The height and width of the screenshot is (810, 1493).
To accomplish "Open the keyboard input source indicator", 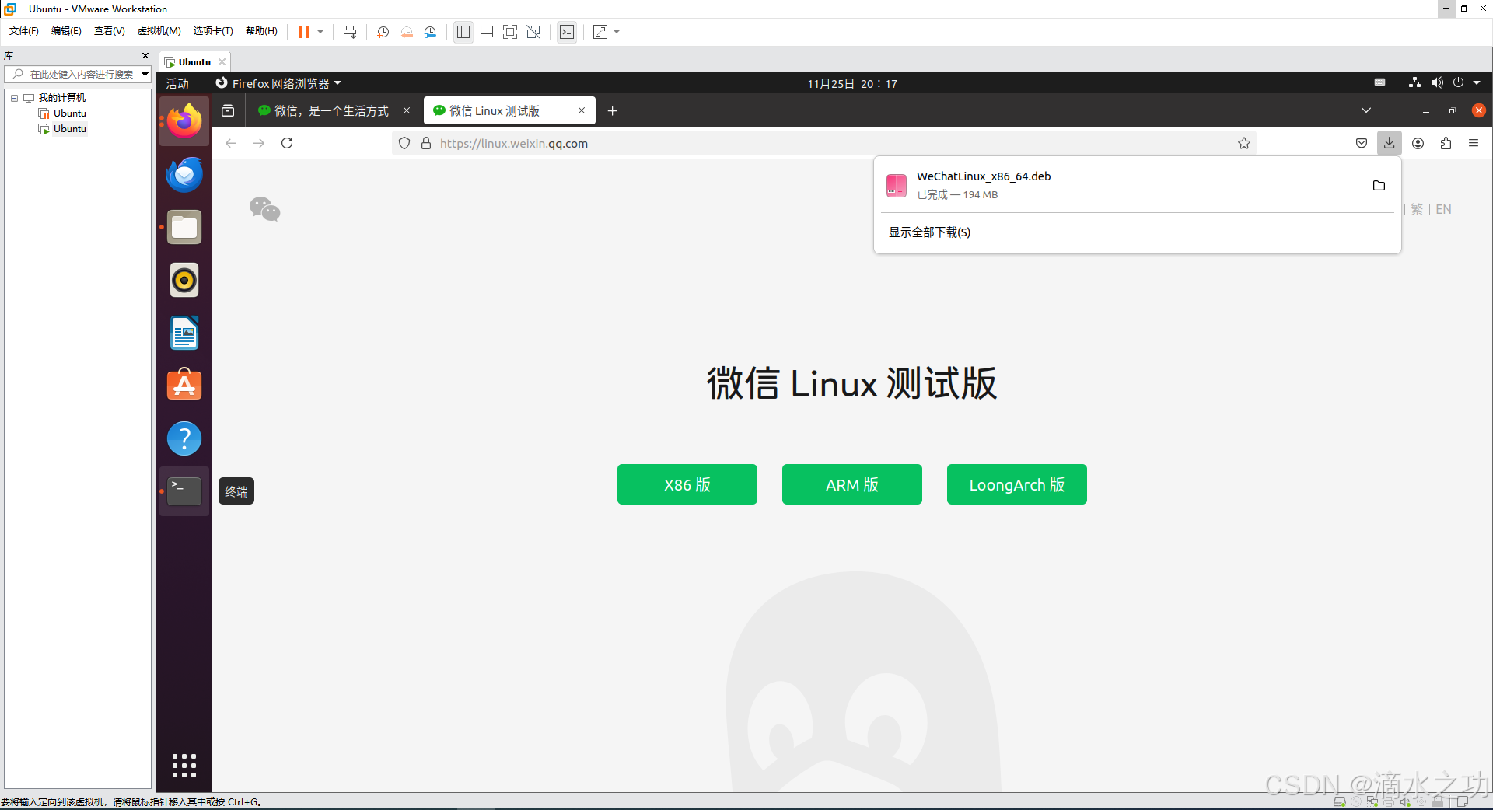I will pos(1379,82).
